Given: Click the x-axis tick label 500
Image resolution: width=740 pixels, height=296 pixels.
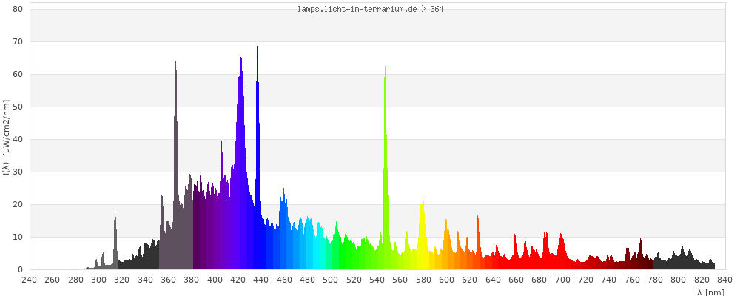Looking at the screenshot, I should pyautogui.click(x=330, y=280).
